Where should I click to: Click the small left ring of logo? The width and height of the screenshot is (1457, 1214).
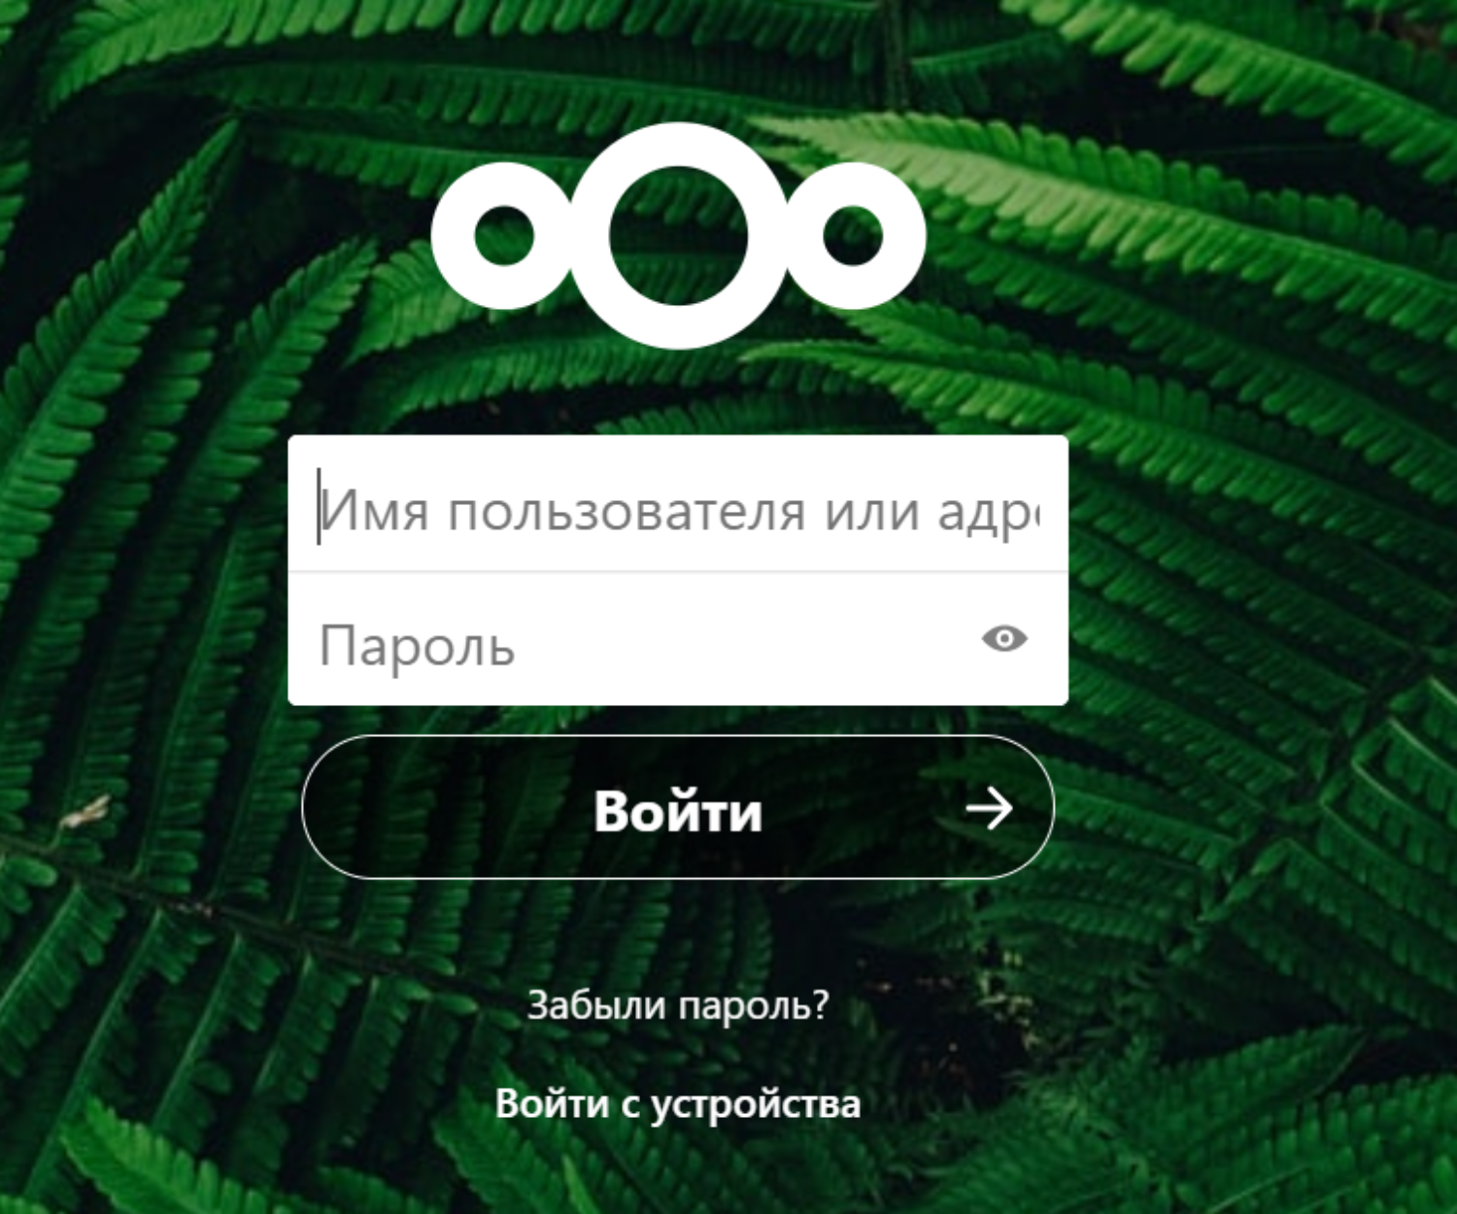click(504, 236)
